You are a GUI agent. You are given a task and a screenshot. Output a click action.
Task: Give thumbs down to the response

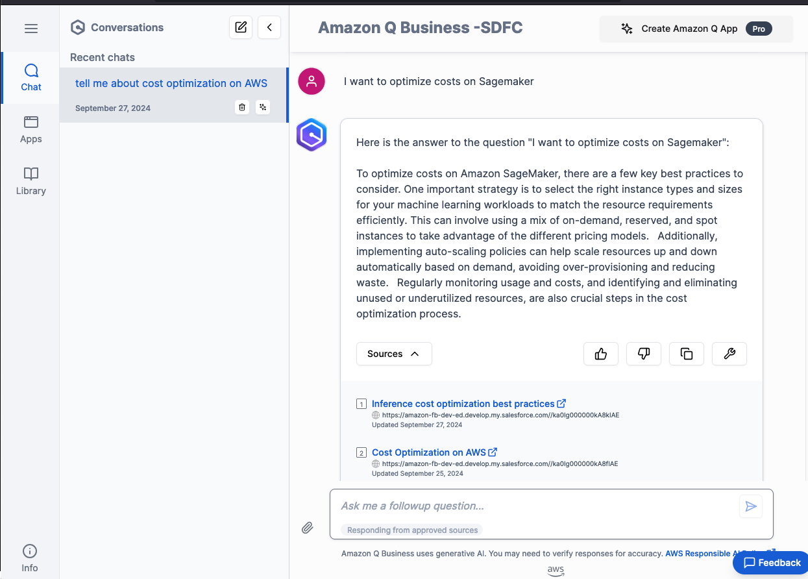click(644, 354)
